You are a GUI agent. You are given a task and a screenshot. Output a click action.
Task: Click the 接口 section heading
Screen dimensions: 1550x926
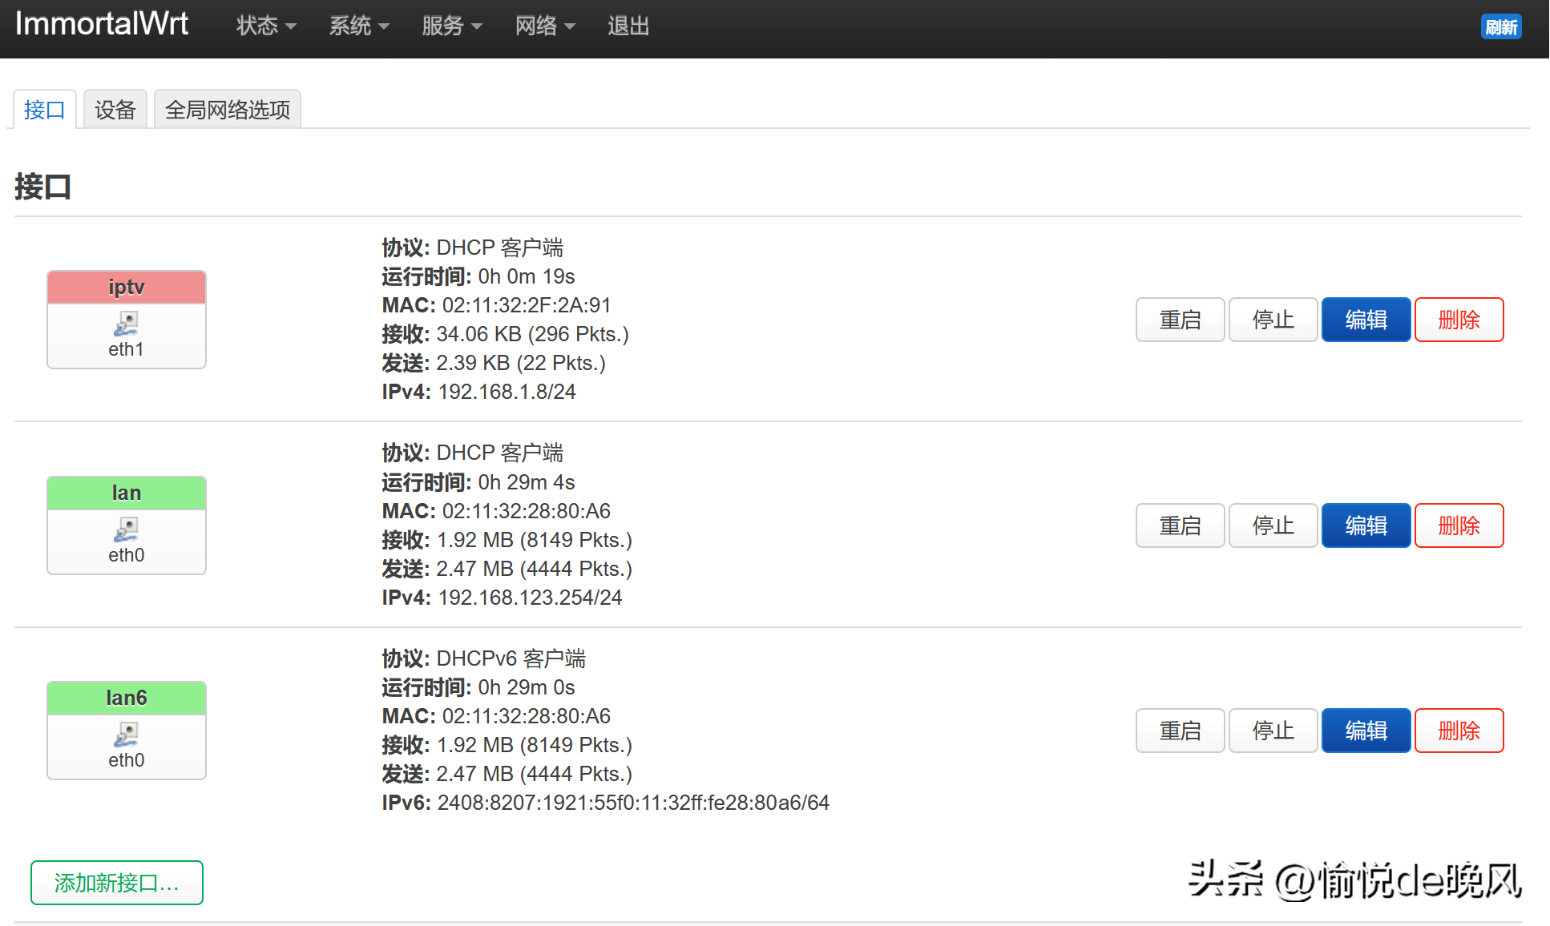coord(43,187)
